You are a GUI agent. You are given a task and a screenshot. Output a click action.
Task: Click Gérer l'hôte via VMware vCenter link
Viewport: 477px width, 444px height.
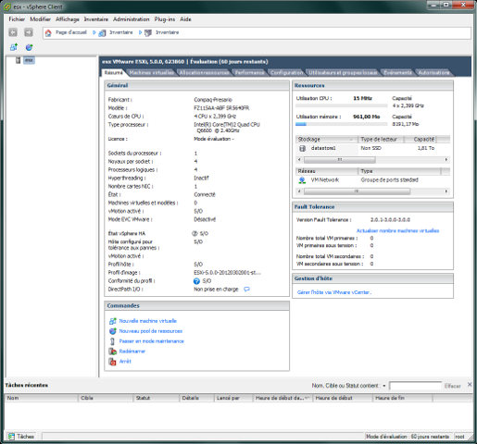point(334,292)
